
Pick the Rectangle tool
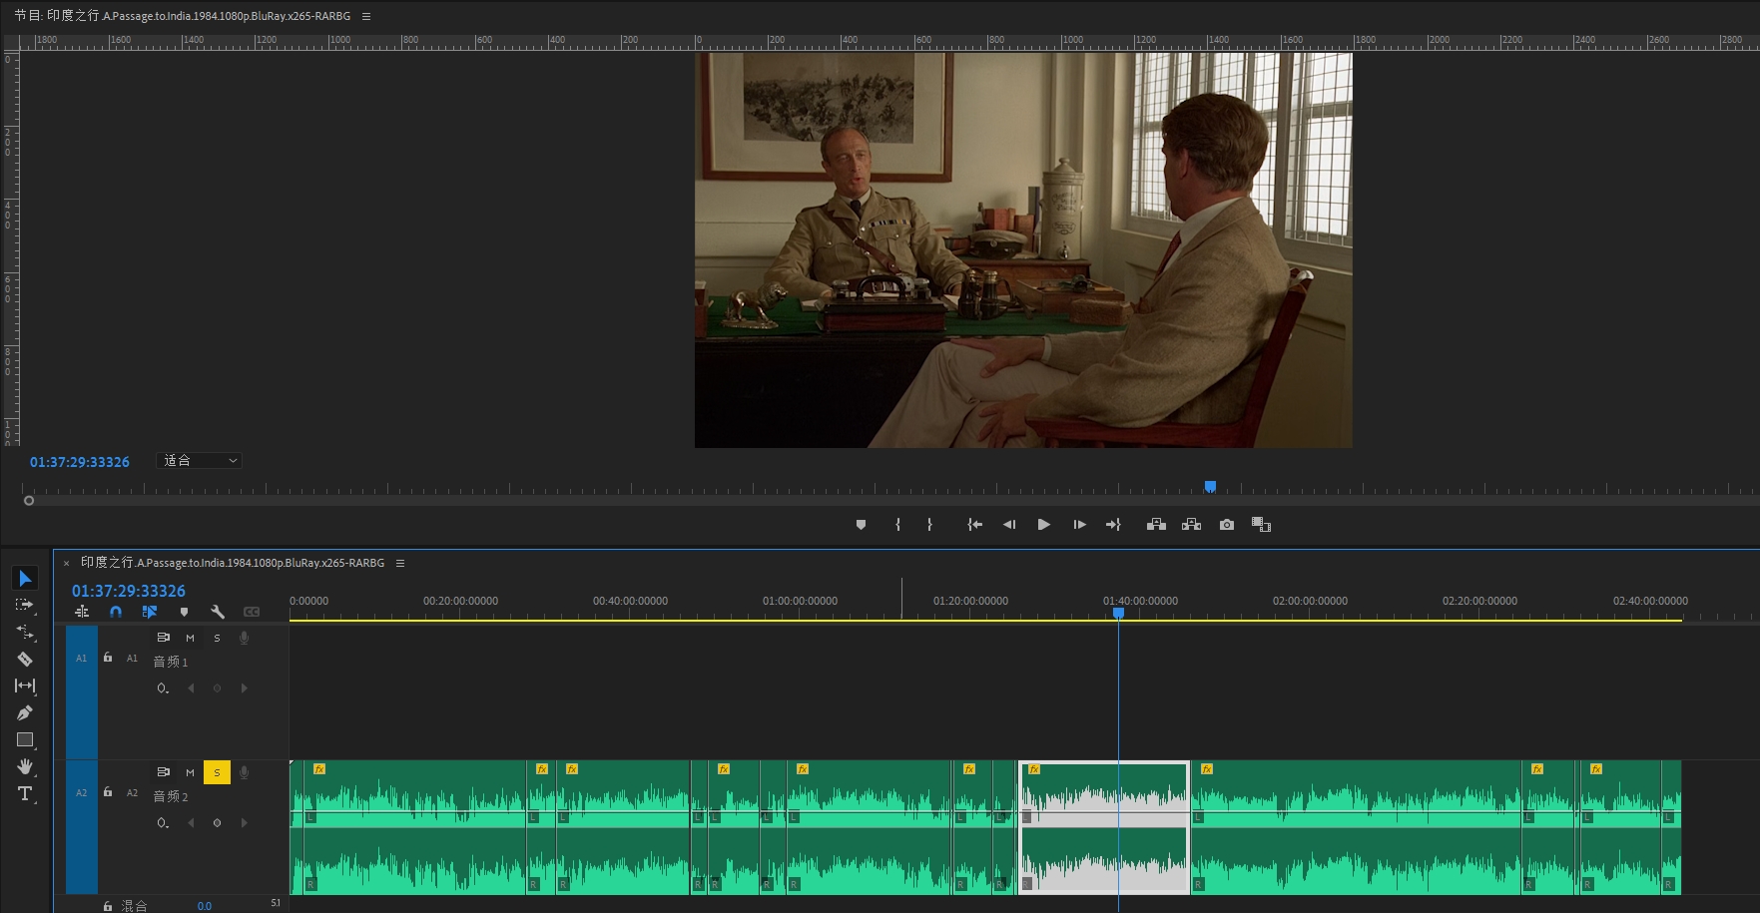pos(25,739)
